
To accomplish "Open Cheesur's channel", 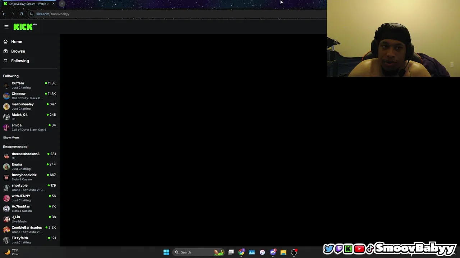I will pos(29,96).
